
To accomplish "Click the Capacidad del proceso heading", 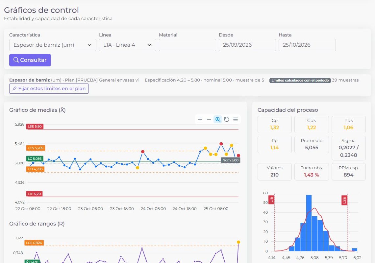I will (288, 110).
